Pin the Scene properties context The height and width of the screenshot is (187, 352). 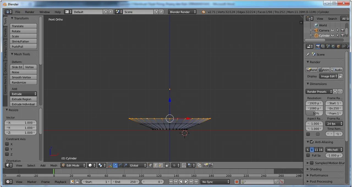pyautogui.click(x=308, y=54)
